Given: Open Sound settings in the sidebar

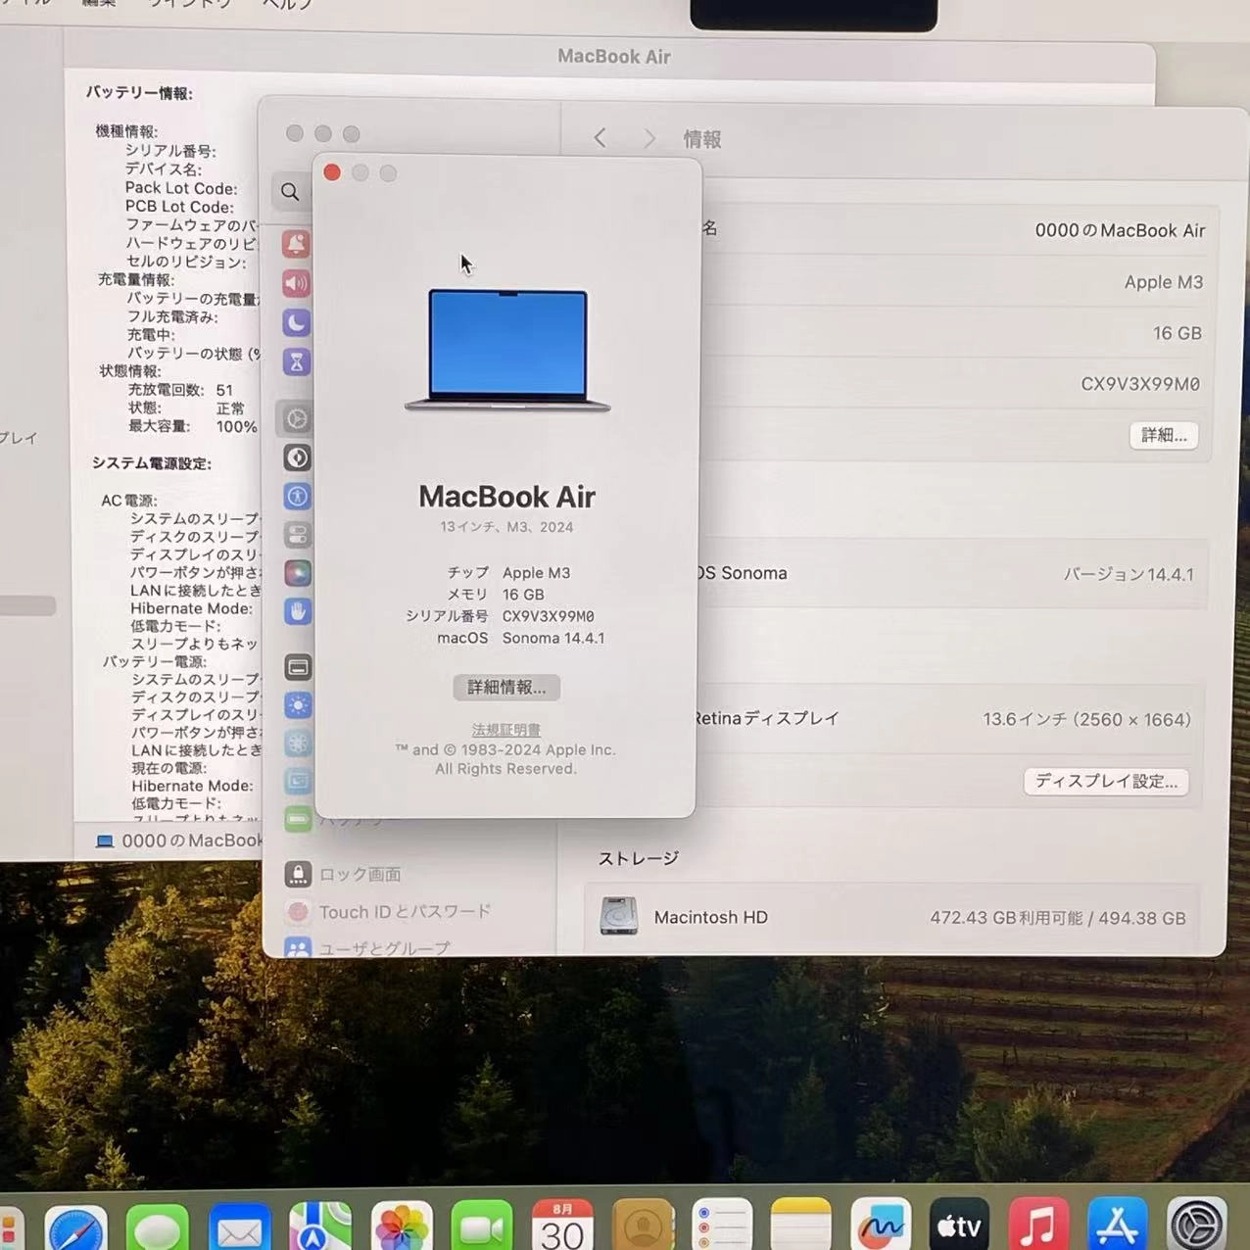Looking at the screenshot, I should click(x=296, y=283).
